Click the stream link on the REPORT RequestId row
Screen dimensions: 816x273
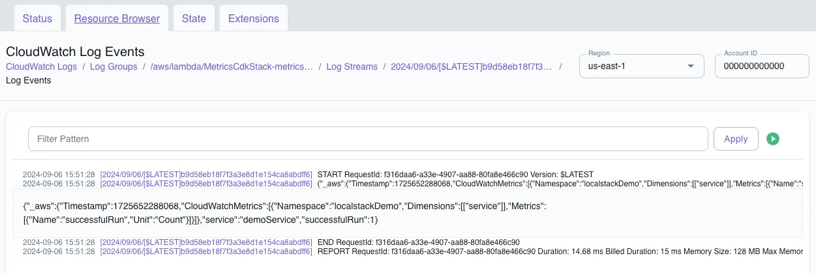coord(206,251)
